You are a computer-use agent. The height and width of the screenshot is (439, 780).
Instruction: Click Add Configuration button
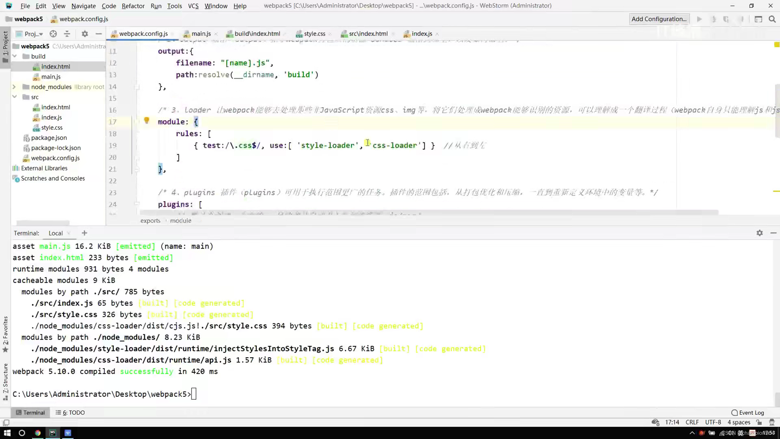(x=659, y=19)
